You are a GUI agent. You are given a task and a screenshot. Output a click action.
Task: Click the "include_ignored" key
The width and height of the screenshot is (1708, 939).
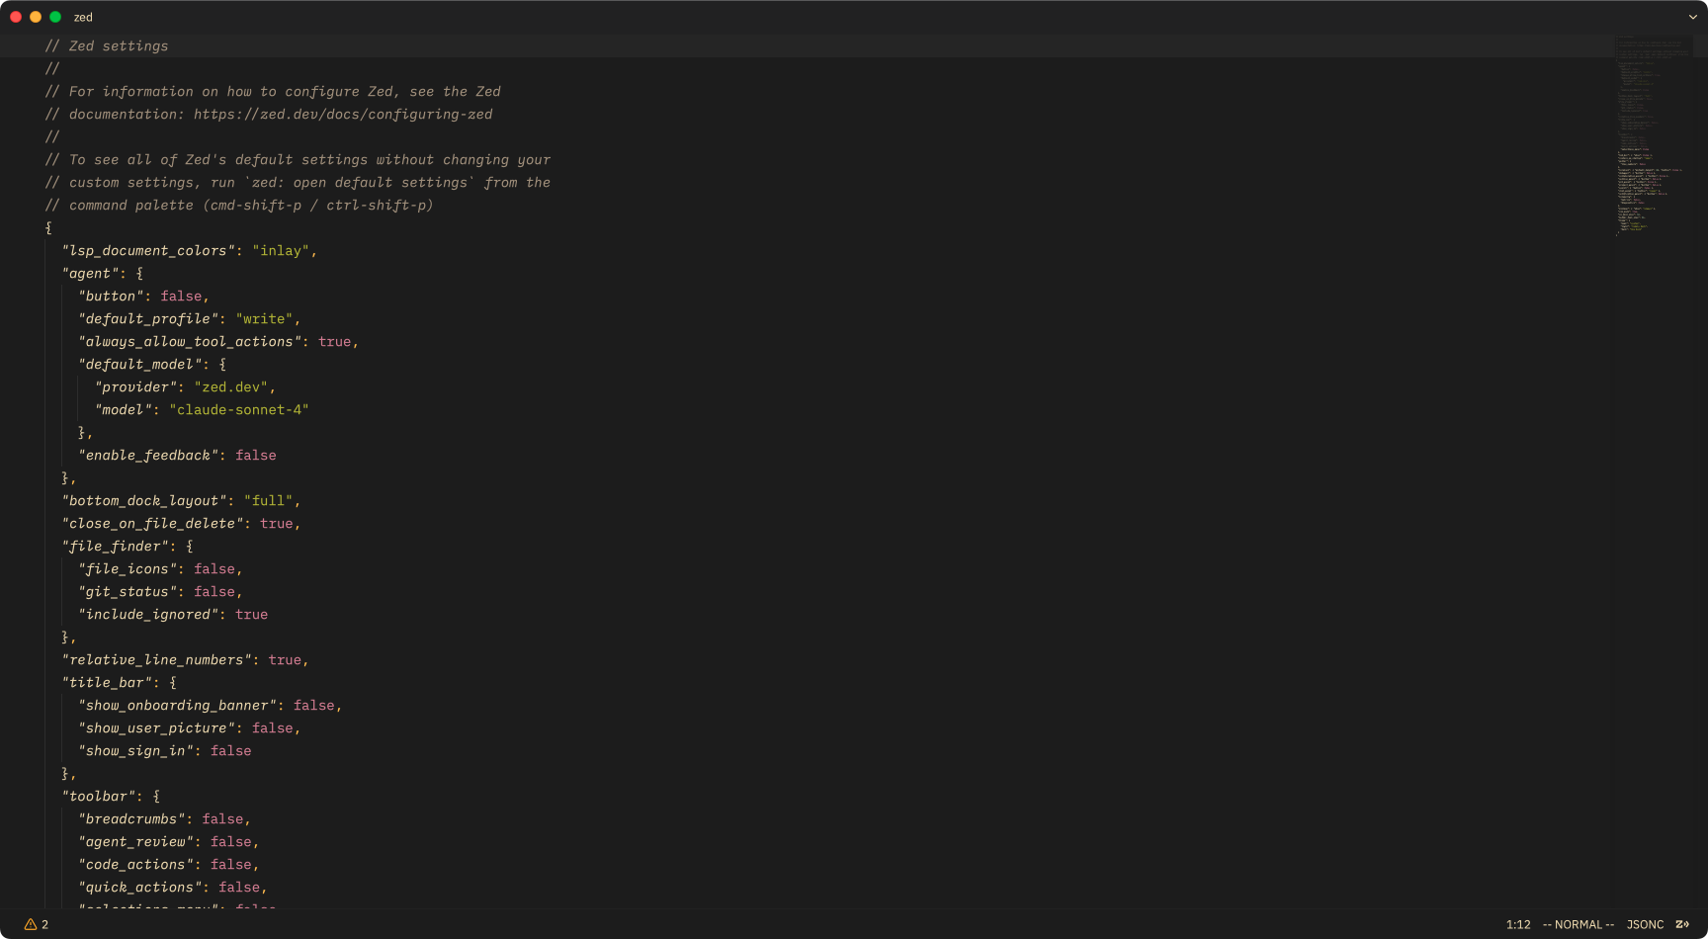click(x=148, y=615)
